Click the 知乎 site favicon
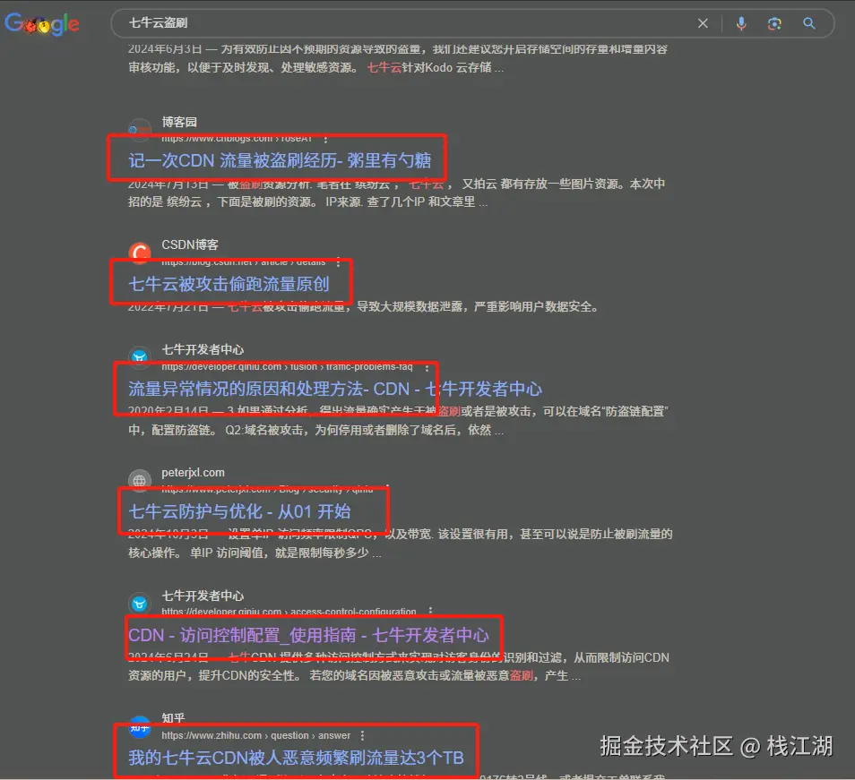Screen dimensions: 855x780 tap(140, 727)
